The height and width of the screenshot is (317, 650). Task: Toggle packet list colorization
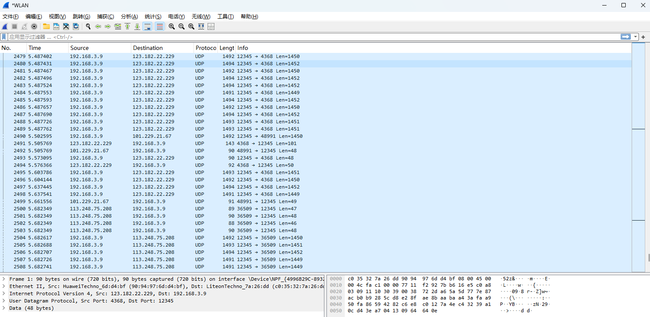coord(159,26)
